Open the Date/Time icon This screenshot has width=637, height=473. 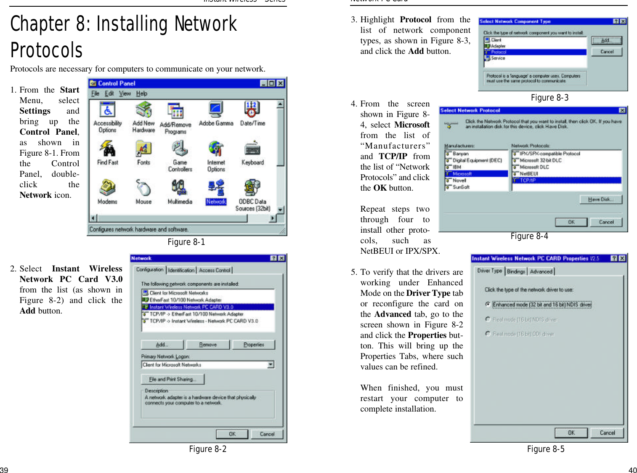coord(252,114)
